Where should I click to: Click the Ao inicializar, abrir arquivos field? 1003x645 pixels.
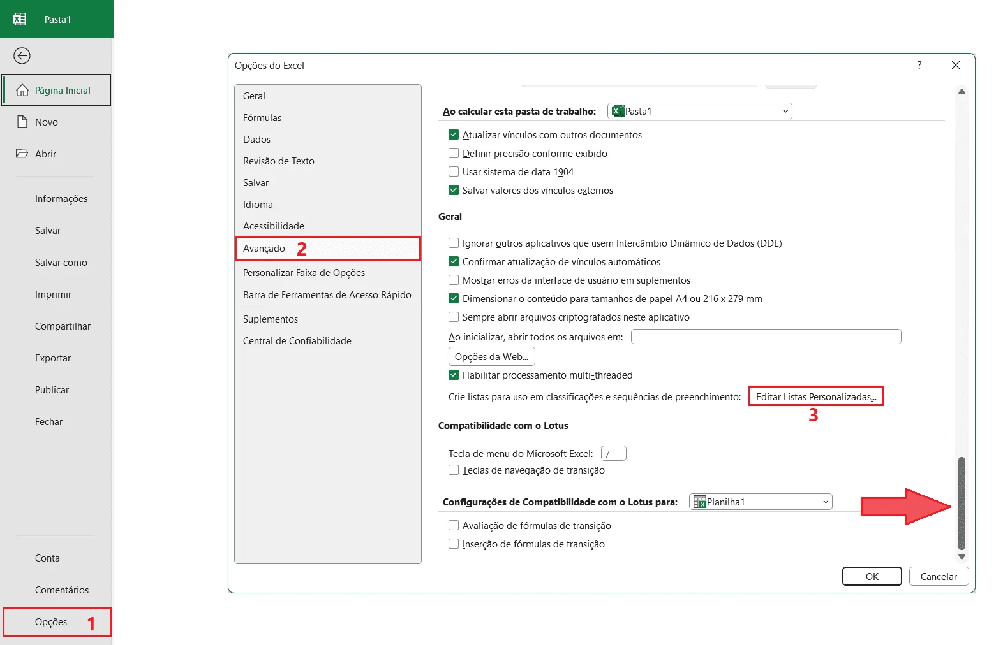[766, 337]
